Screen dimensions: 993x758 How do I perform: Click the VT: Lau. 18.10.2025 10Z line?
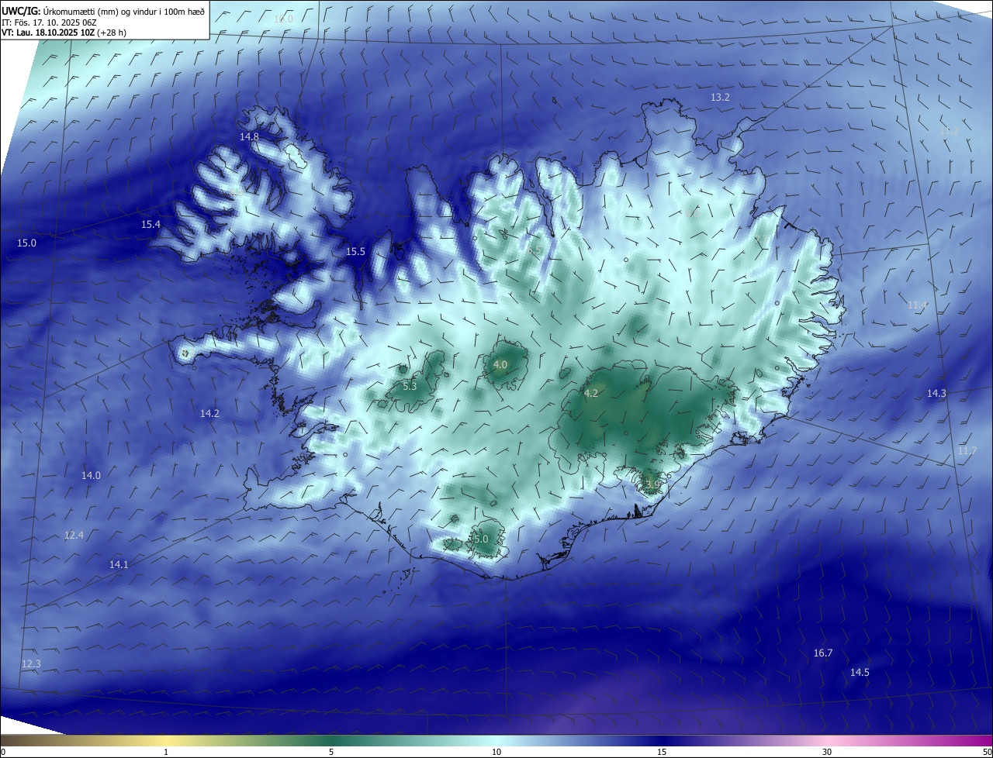tap(64, 33)
